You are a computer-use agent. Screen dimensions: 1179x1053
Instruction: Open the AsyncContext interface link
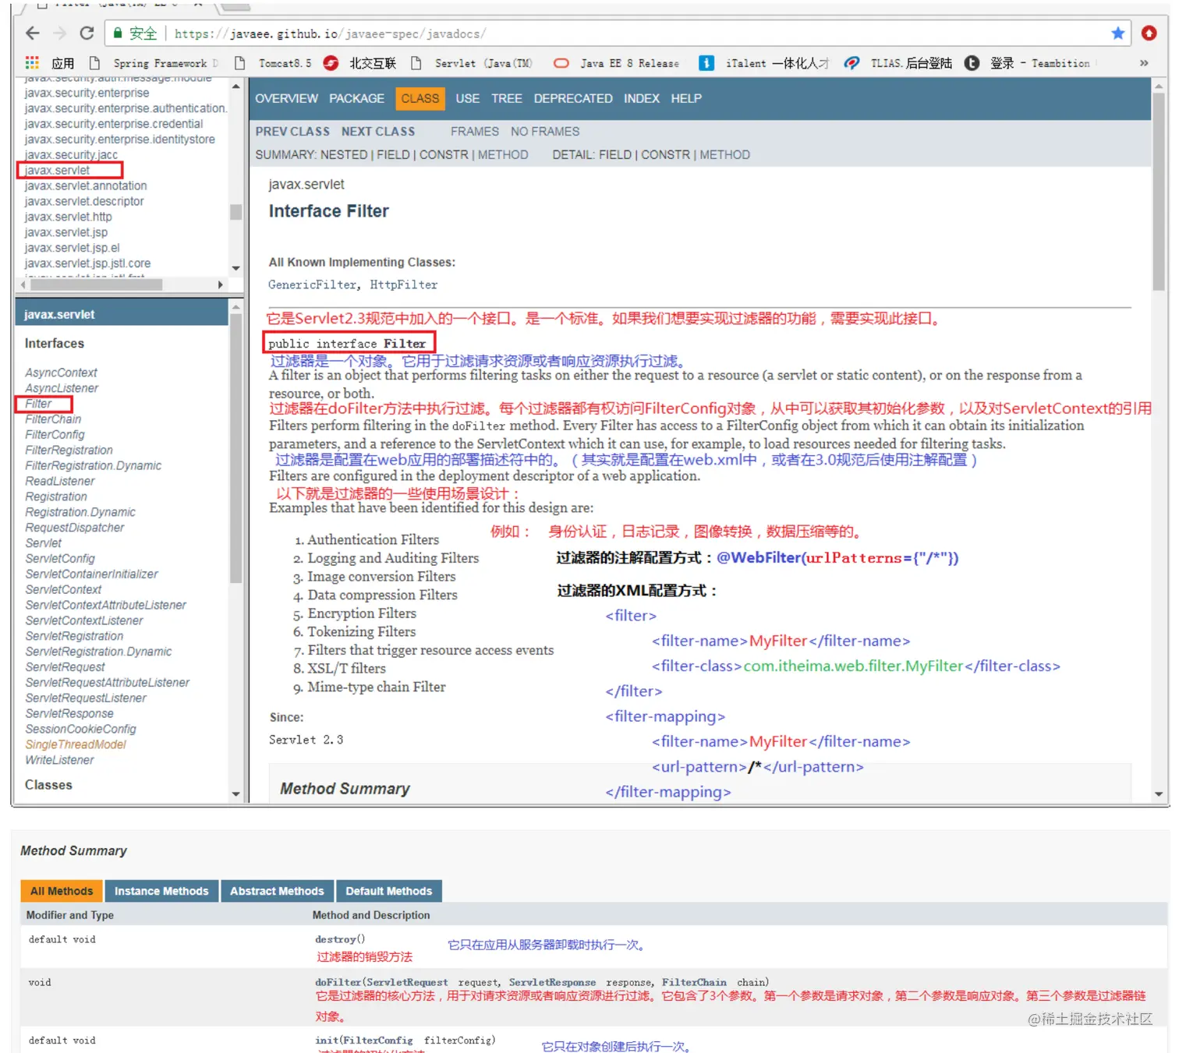61,373
